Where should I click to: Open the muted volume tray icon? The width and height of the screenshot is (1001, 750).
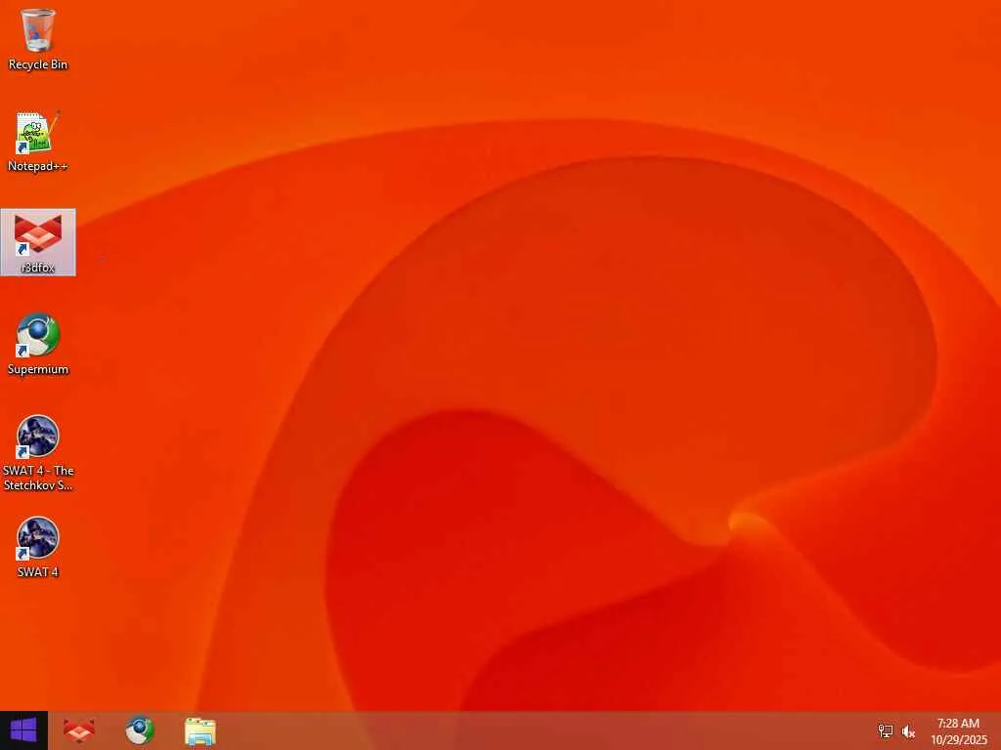pos(908,730)
